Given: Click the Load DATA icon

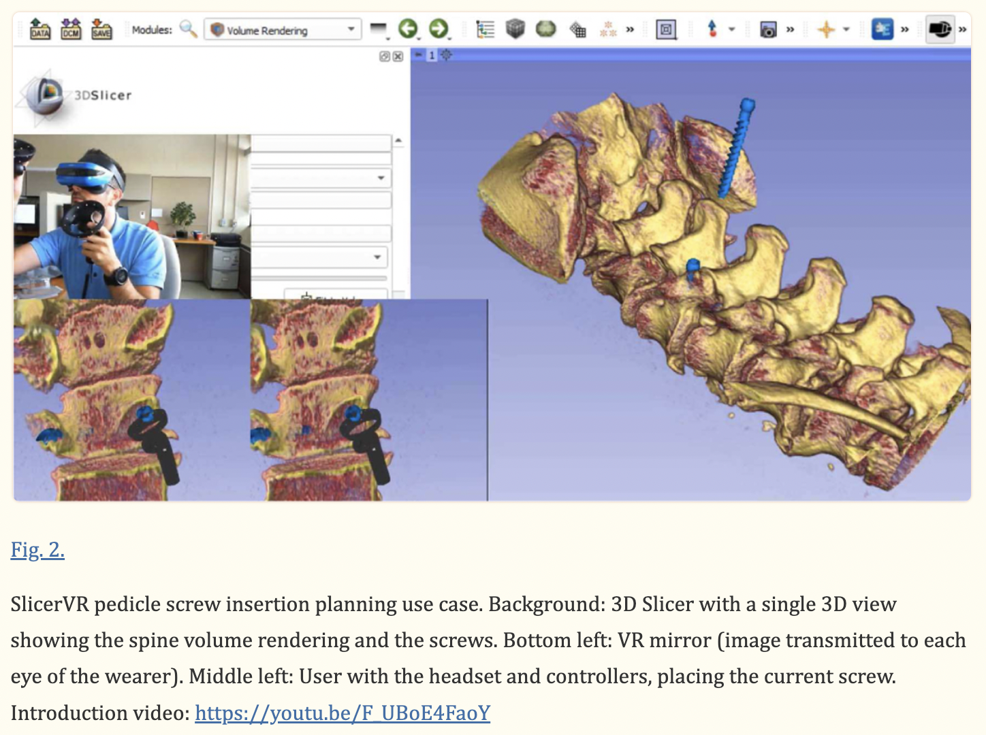Looking at the screenshot, I should coord(40,29).
